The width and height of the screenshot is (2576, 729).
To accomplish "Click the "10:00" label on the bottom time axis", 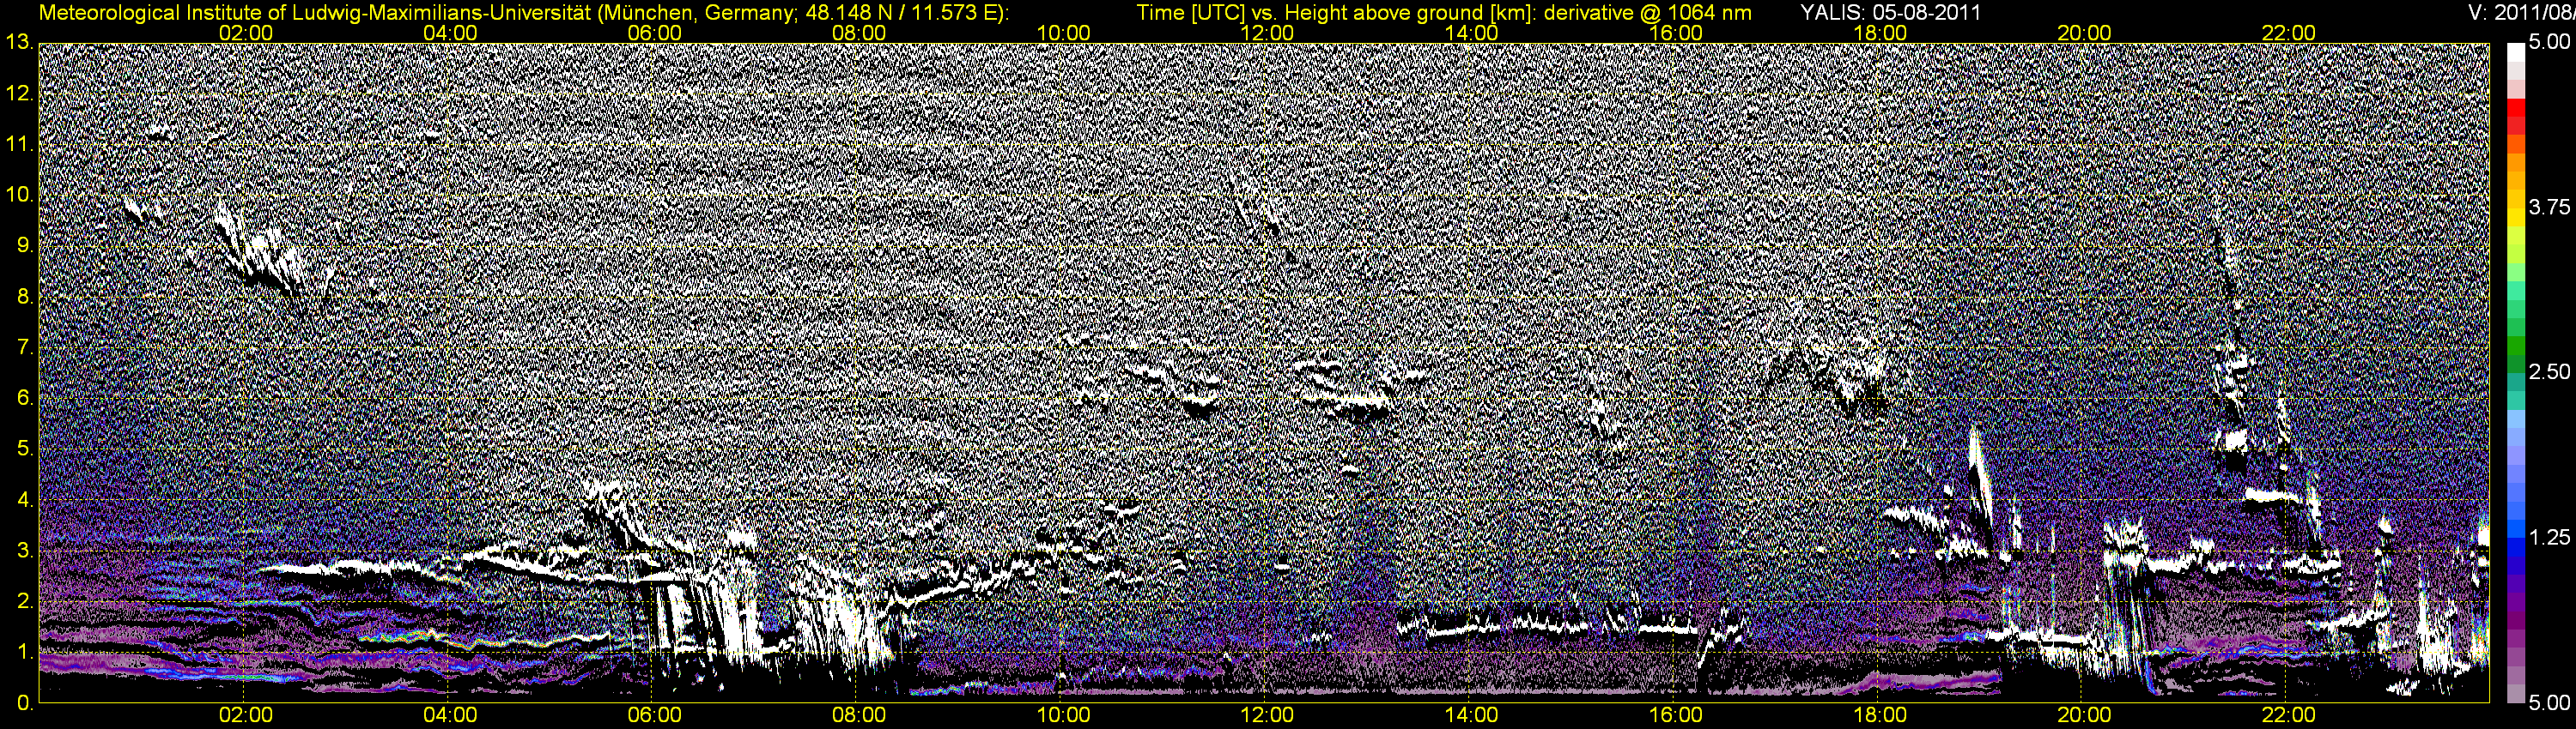I will click(1063, 715).
